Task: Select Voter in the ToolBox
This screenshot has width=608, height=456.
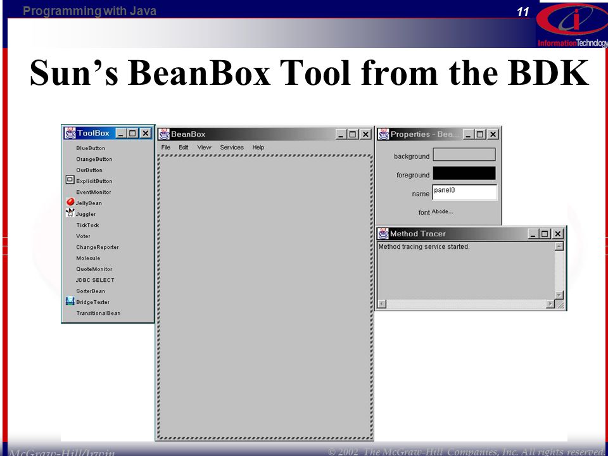Action: [x=83, y=236]
